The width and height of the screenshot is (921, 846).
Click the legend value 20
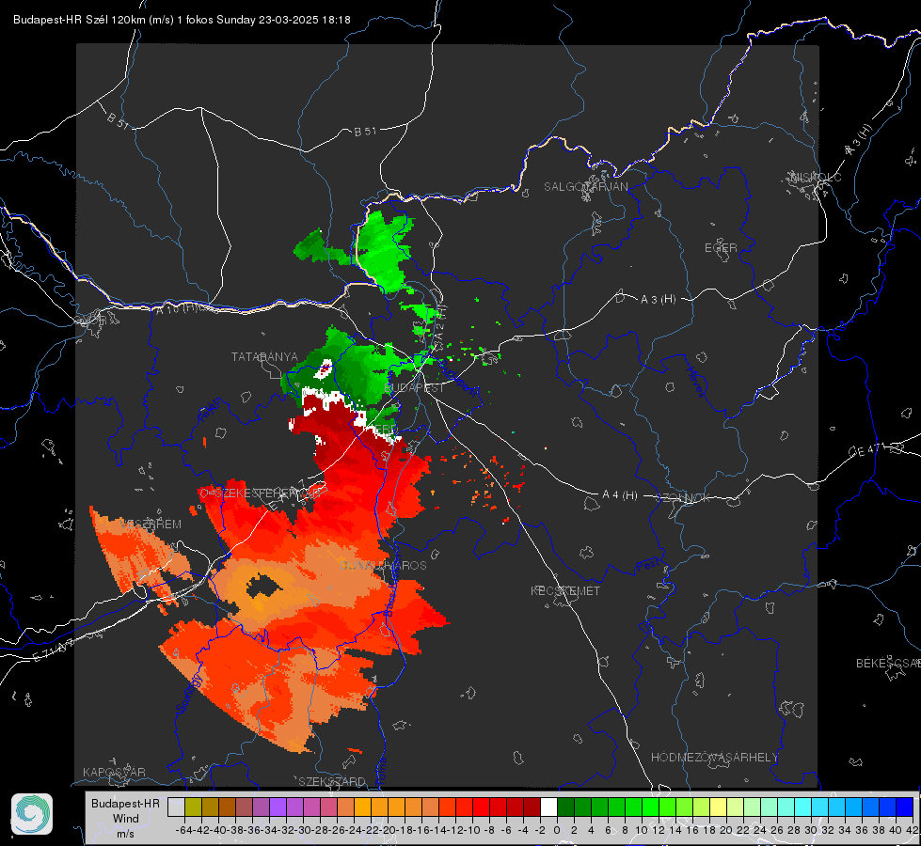726,830
